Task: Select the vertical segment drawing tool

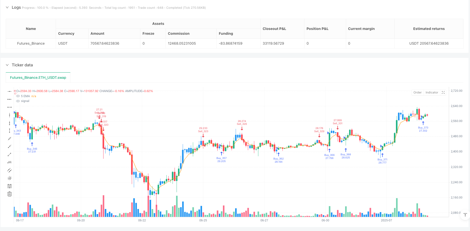Action: (10, 131)
